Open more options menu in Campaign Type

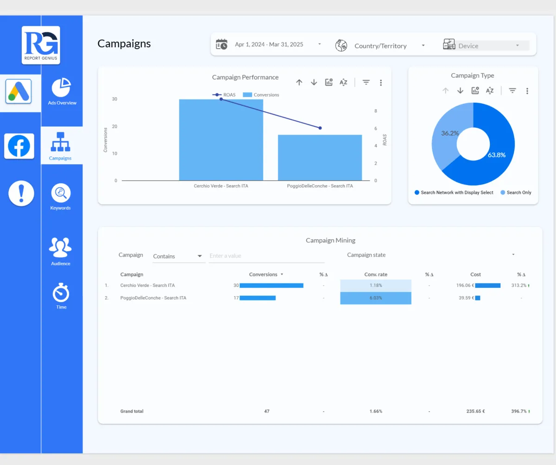(x=527, y=91)
